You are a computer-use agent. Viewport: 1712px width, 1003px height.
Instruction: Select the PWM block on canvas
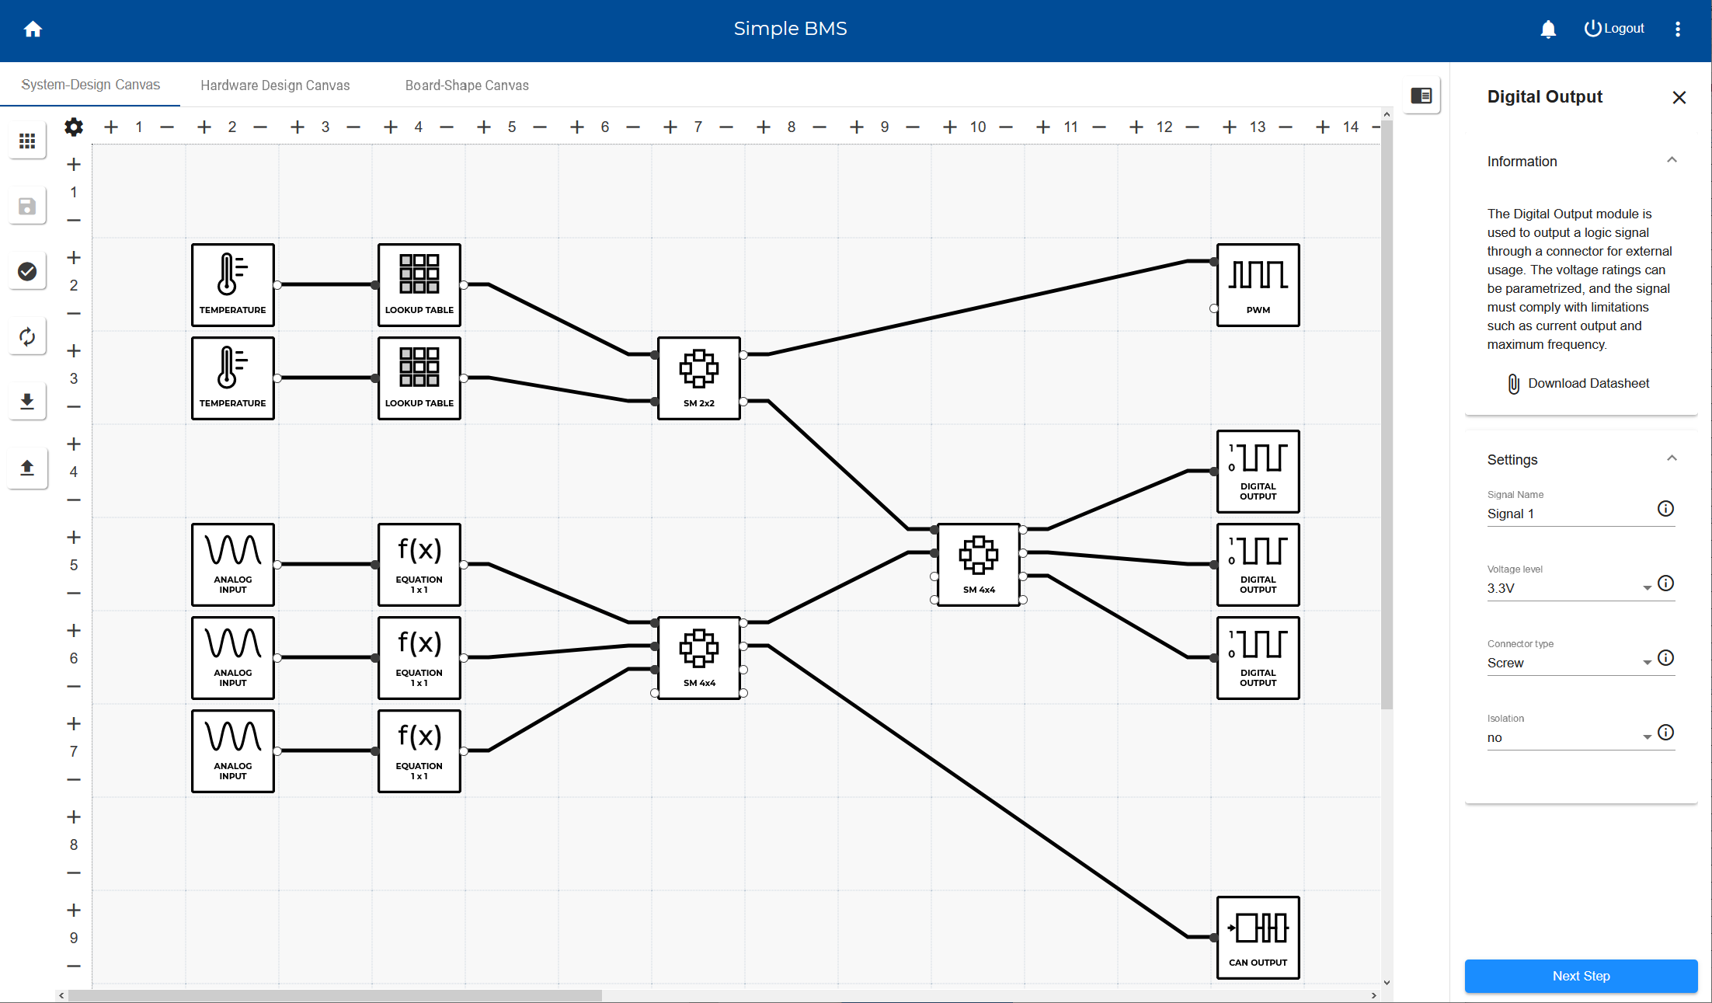[1258, 284]
